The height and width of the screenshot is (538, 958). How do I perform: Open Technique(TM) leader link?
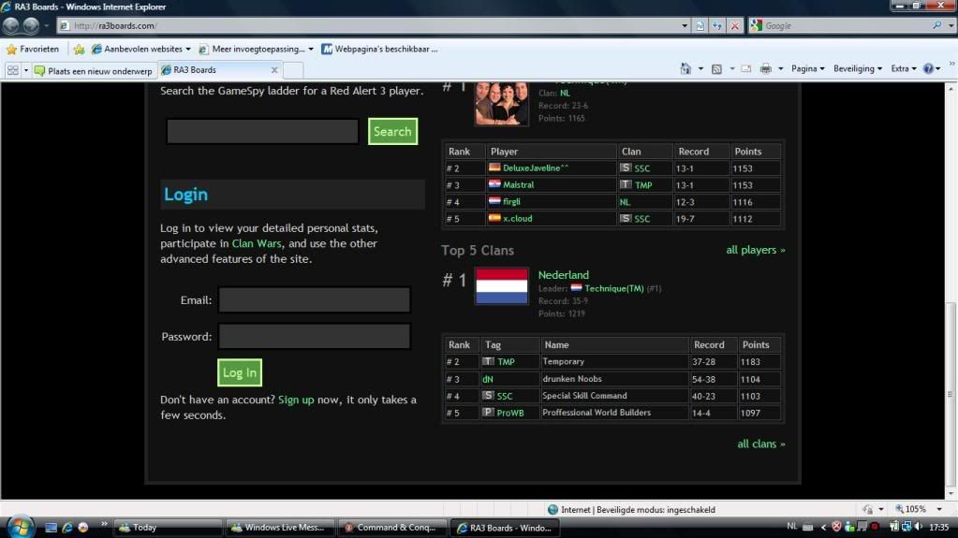tap(614, 288)
